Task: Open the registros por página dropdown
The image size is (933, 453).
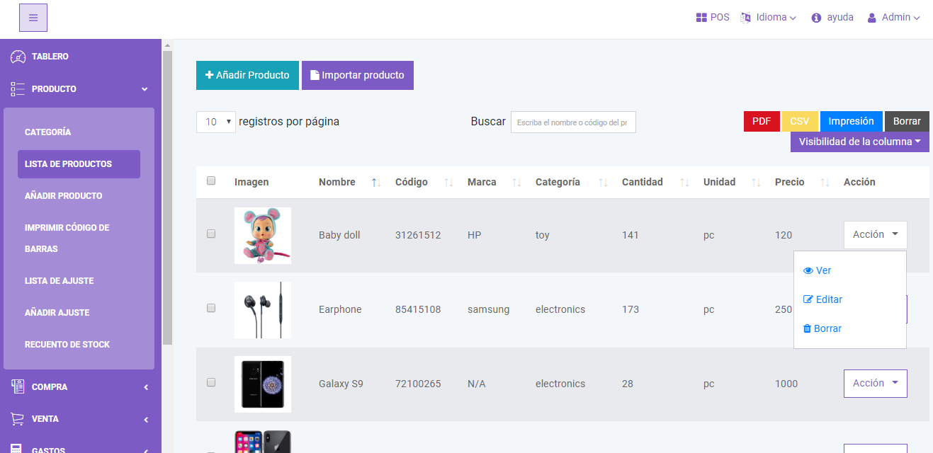Action: (215, 122)
